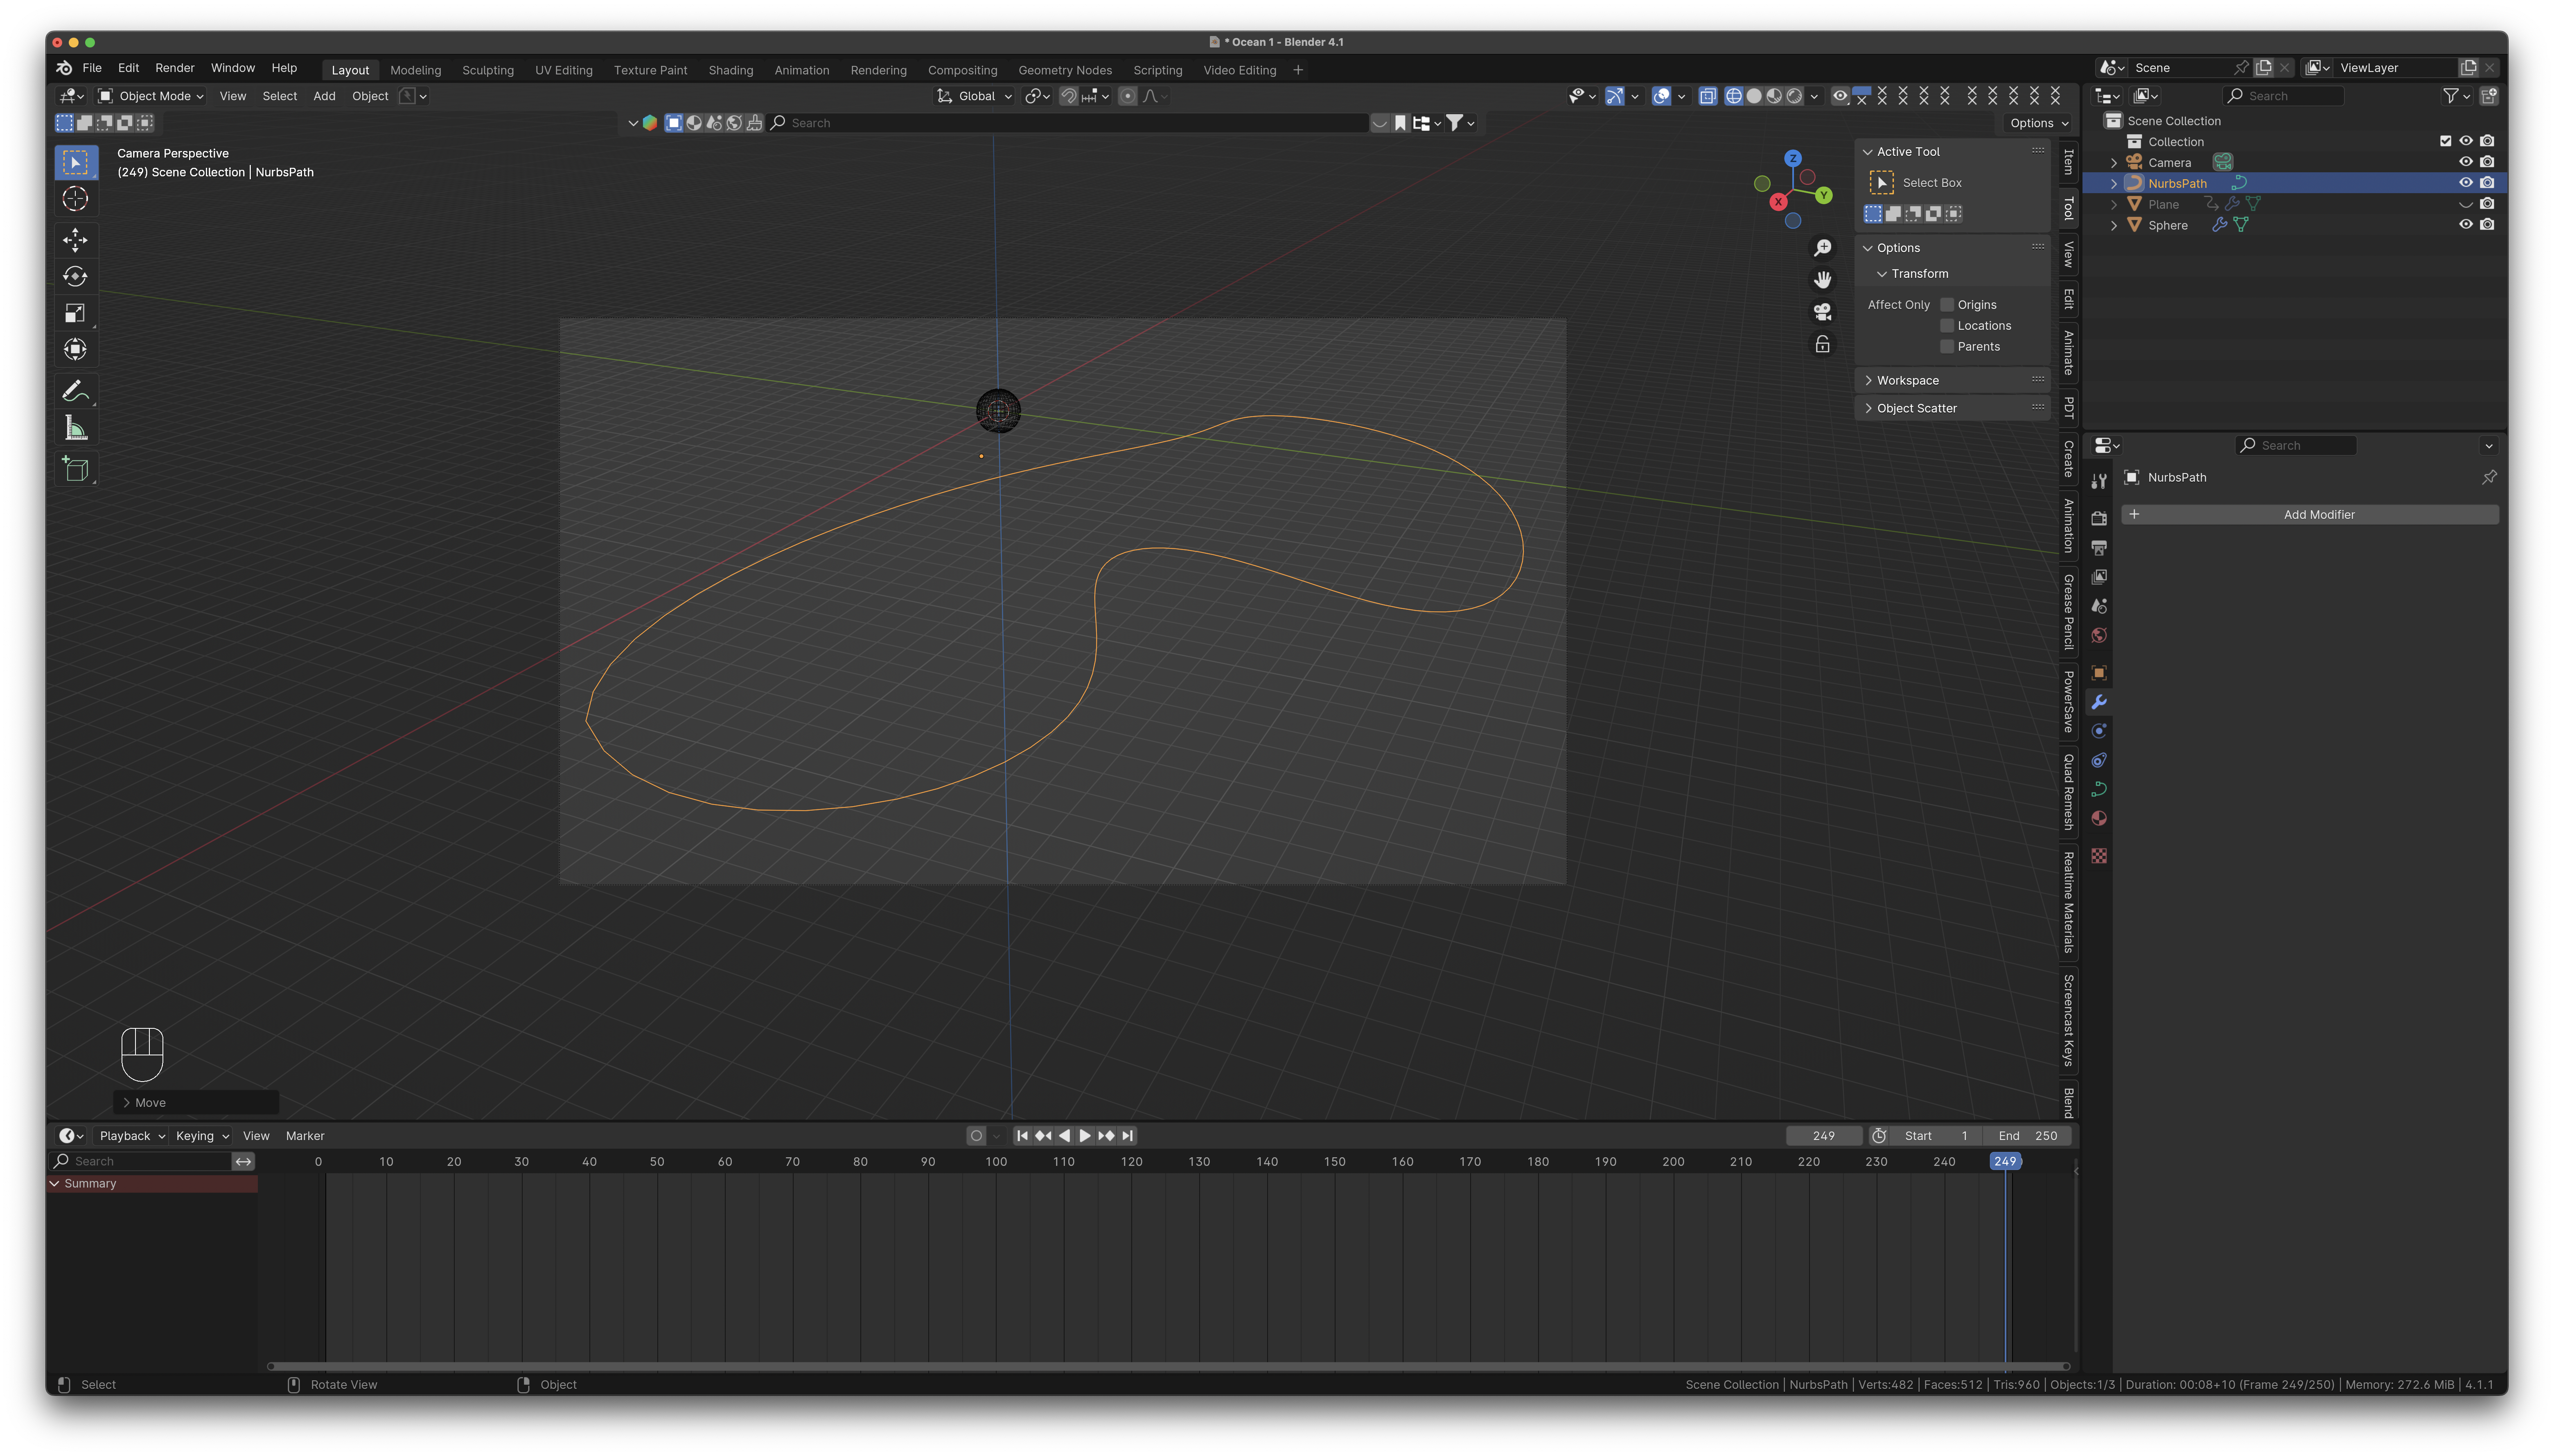The height and width of the screenshot is (1456, 2554).
Task: Toggle auto keying record button
Action: tap(976, 1136)
